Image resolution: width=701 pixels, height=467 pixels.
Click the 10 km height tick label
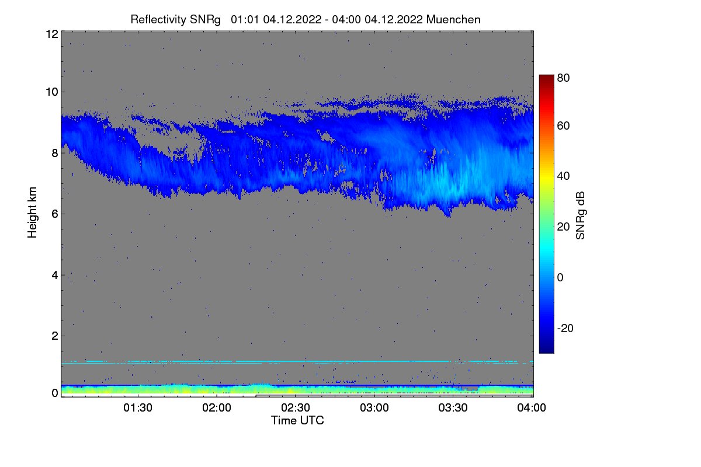51,92
